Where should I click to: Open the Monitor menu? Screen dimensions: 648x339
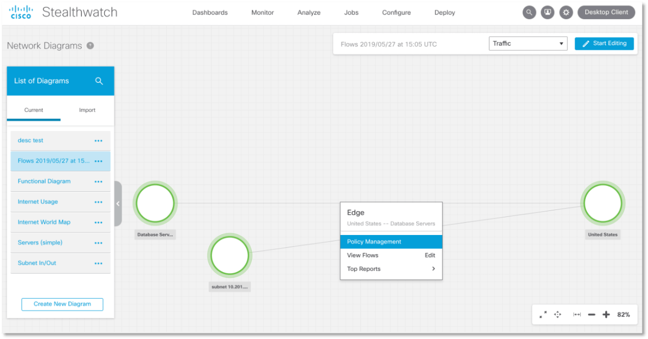[262, 13]
